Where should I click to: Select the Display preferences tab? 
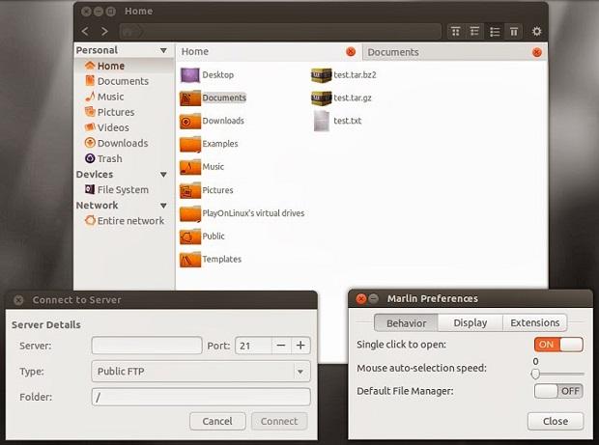coord(471,322)
